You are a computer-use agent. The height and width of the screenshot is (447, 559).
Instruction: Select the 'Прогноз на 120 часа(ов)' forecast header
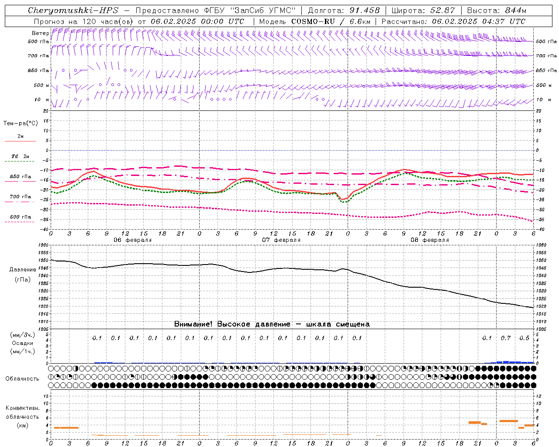84,21
